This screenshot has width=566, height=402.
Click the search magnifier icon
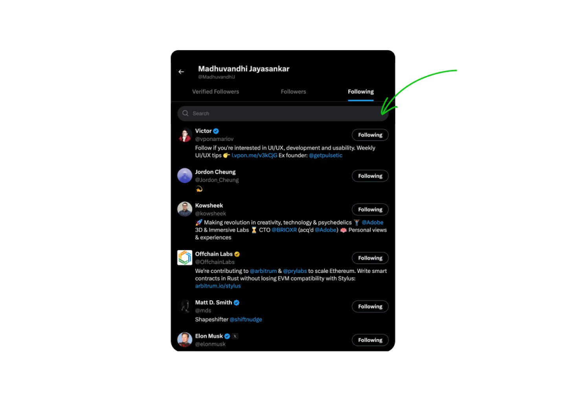[x=186, y=113]
